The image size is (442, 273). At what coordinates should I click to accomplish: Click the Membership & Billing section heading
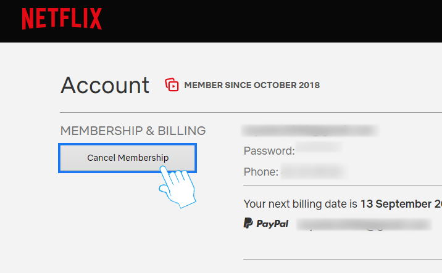click(133, 131)
